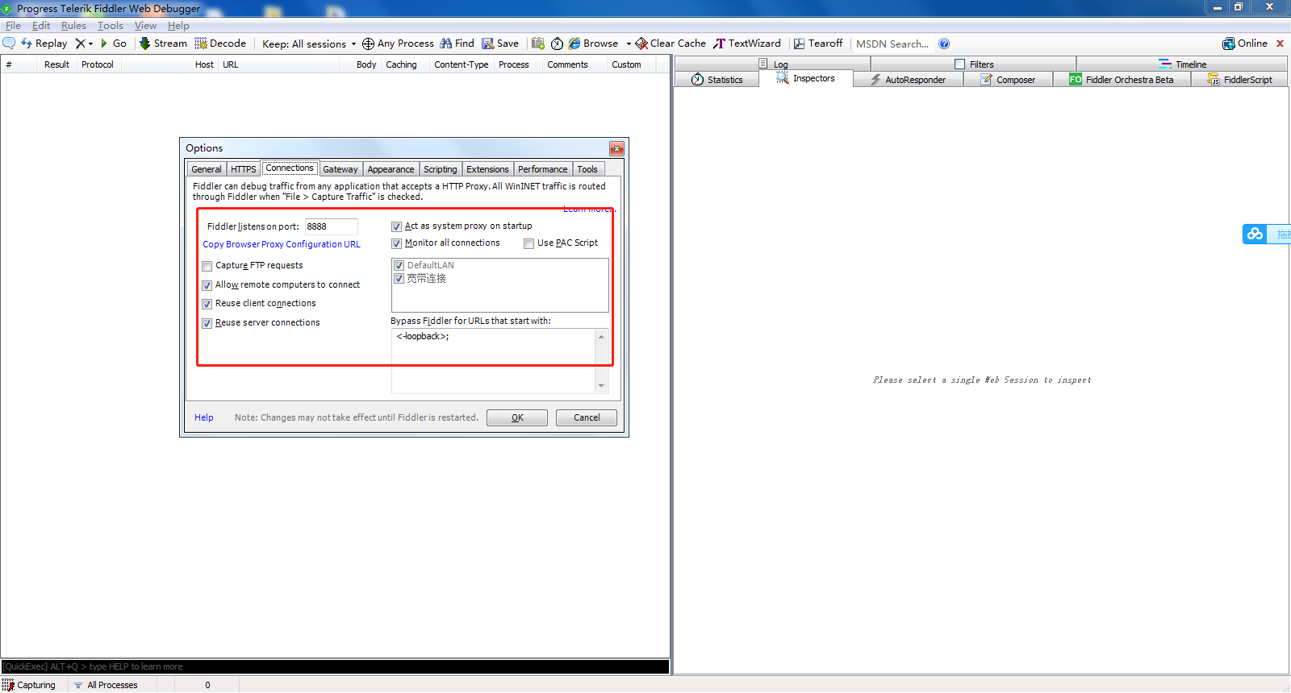Switch to the Composer tab
The image size is (1291, 693).
pyautogui.click(x=1008, y=80)
